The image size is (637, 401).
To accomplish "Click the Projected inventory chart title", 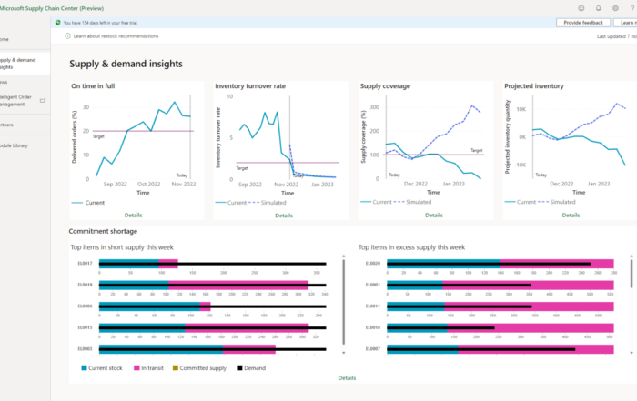I will [534, 86].
